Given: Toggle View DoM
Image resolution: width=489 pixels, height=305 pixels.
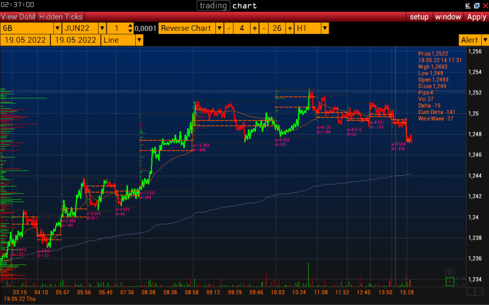Looking at the screenshot, I should tap(18, 17).
